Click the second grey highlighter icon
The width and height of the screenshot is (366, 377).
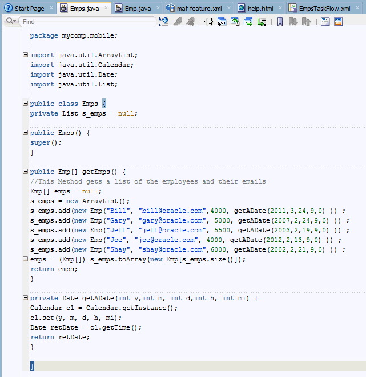[190, 22]
